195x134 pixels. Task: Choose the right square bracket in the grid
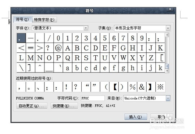click(31, 68)
